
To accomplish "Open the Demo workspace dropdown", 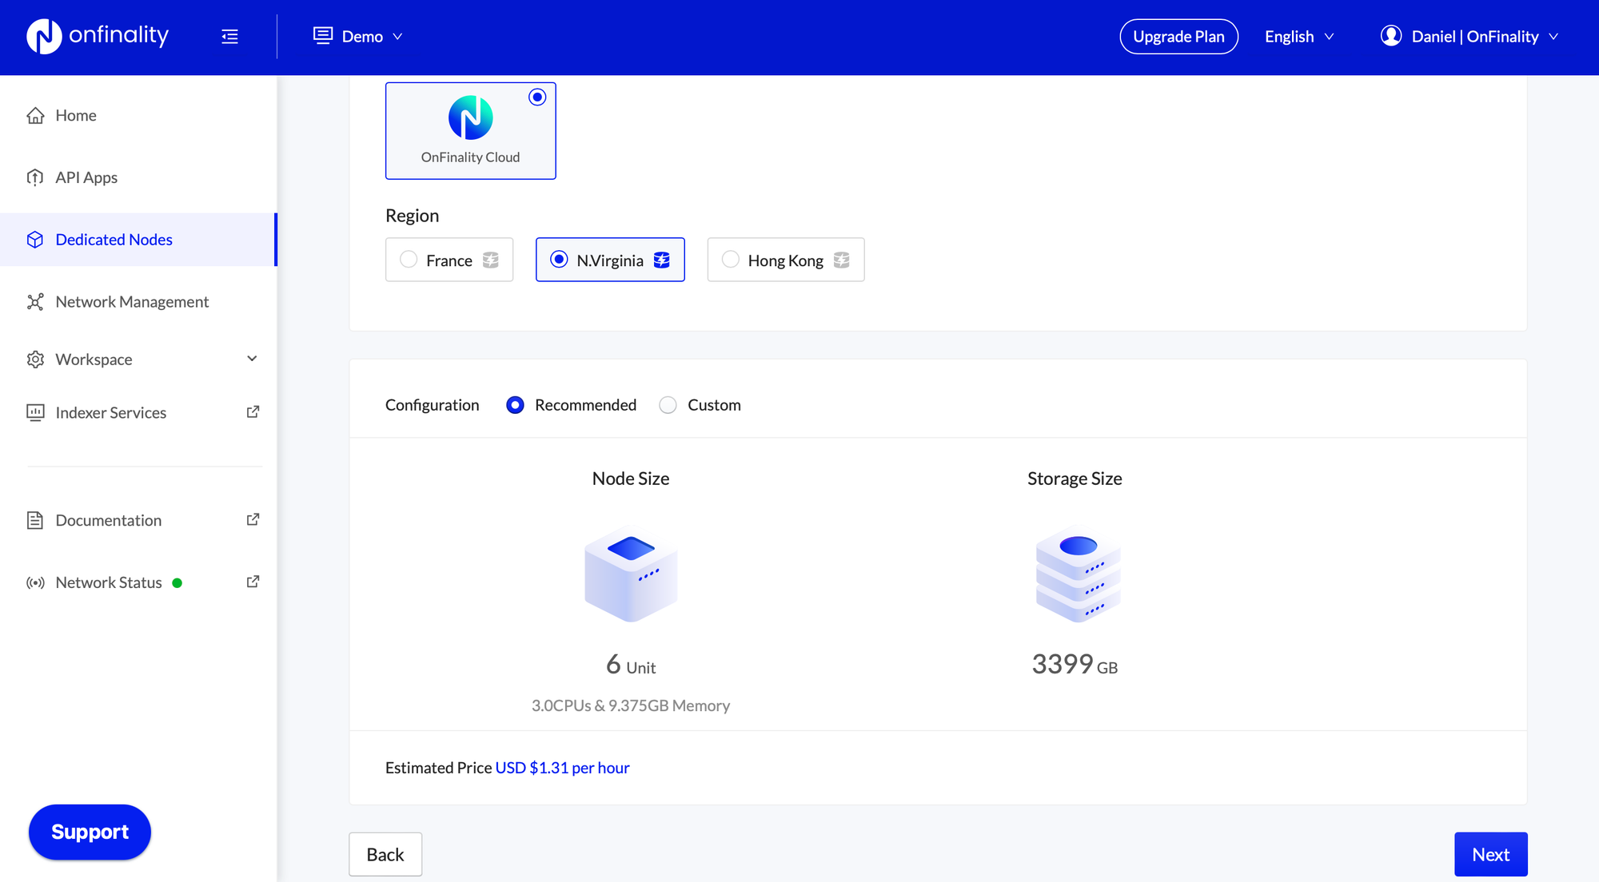I will (358, 36).
